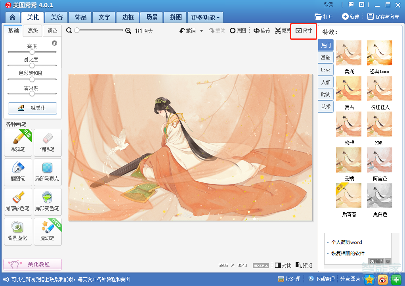Viewport: 405px width, 286px height.
Task: Select the 局部变色笔 color change brush
Action: point(48,202)
